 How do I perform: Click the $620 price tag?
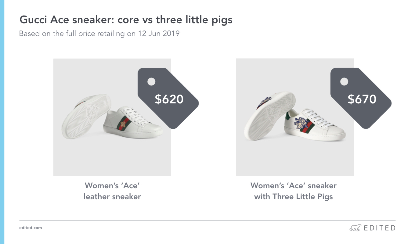coord(168,98)
